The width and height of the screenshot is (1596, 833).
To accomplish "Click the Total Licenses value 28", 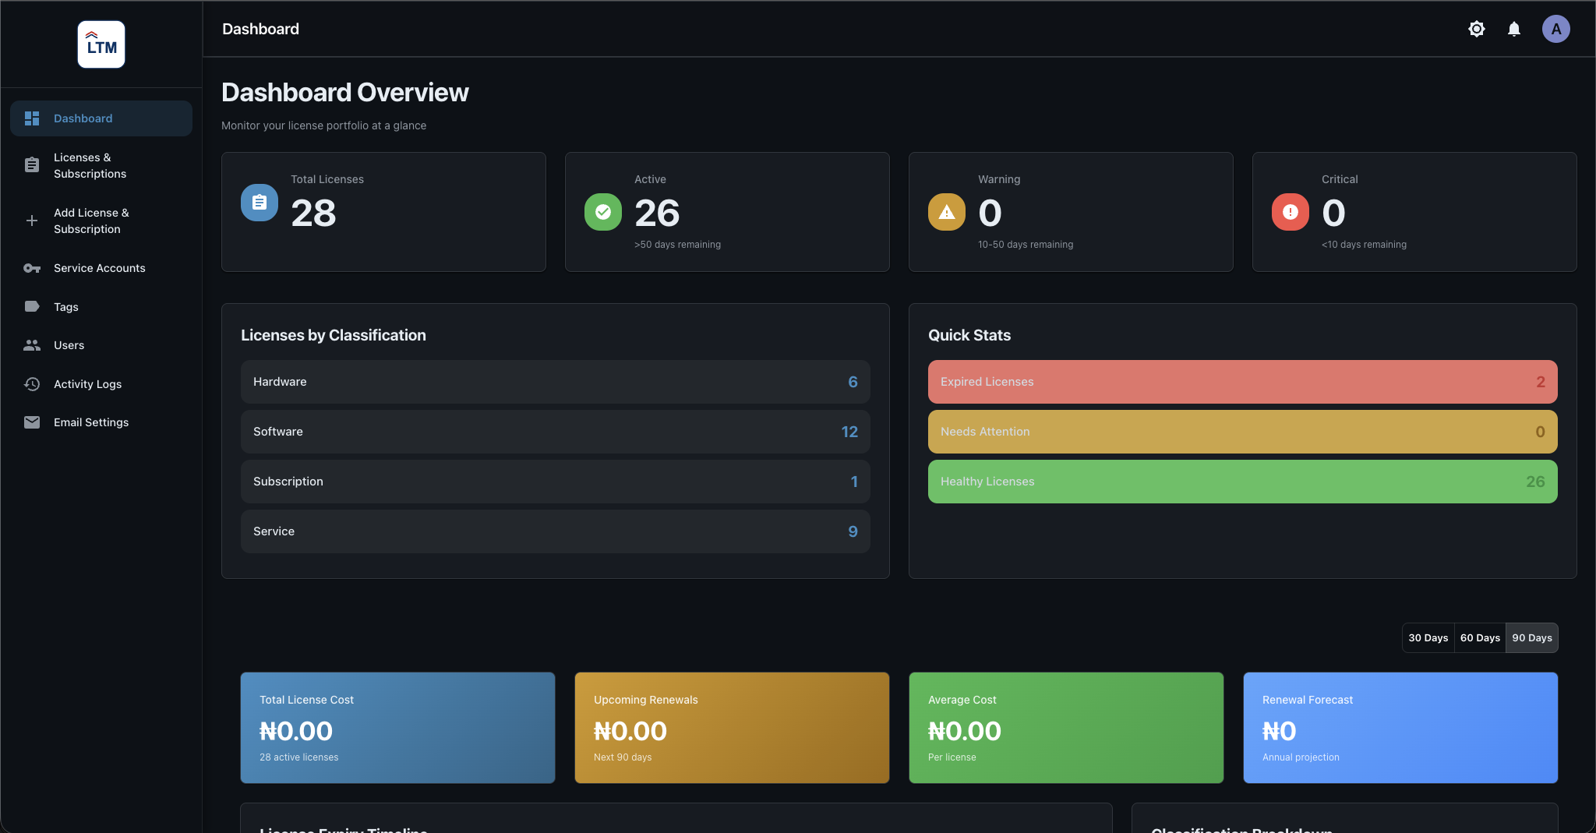I will [313, 213].
